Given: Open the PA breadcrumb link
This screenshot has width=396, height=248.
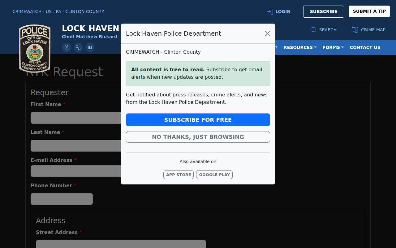Looking at the screenshot, I should point(58,11).
